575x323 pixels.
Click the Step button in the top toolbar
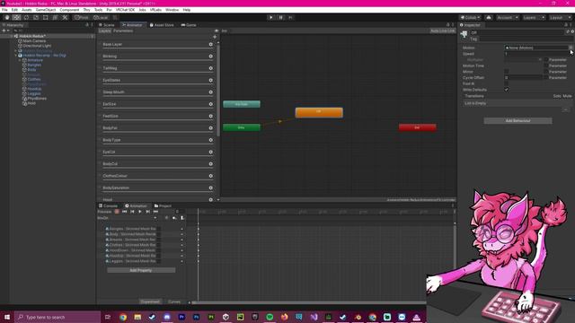(290, 17)
